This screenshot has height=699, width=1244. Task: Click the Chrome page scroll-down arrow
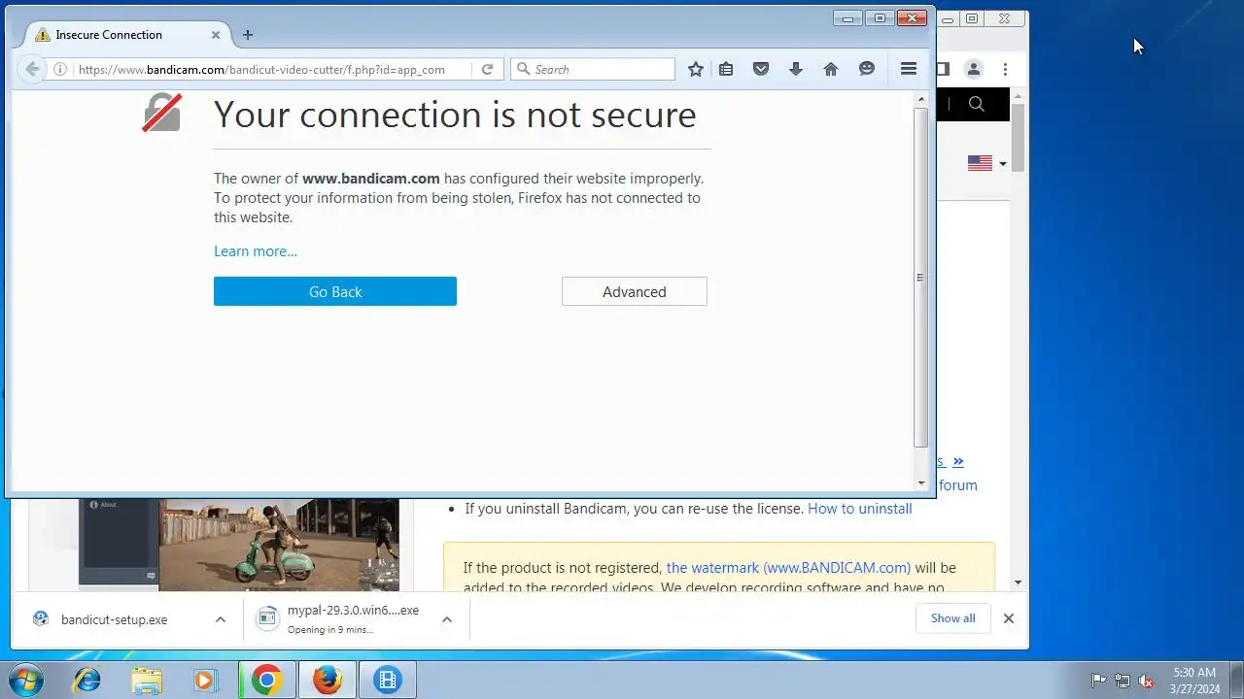pos(1018,582)
